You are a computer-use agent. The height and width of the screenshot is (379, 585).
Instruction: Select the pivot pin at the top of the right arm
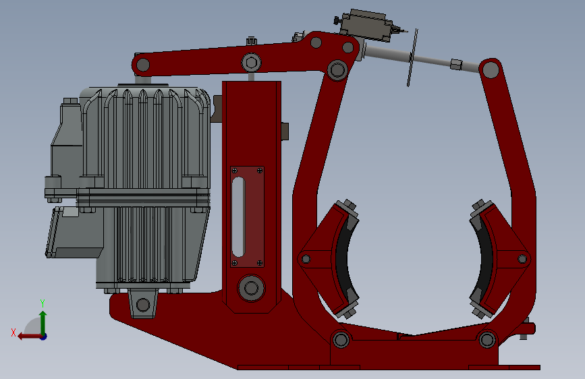491,69
